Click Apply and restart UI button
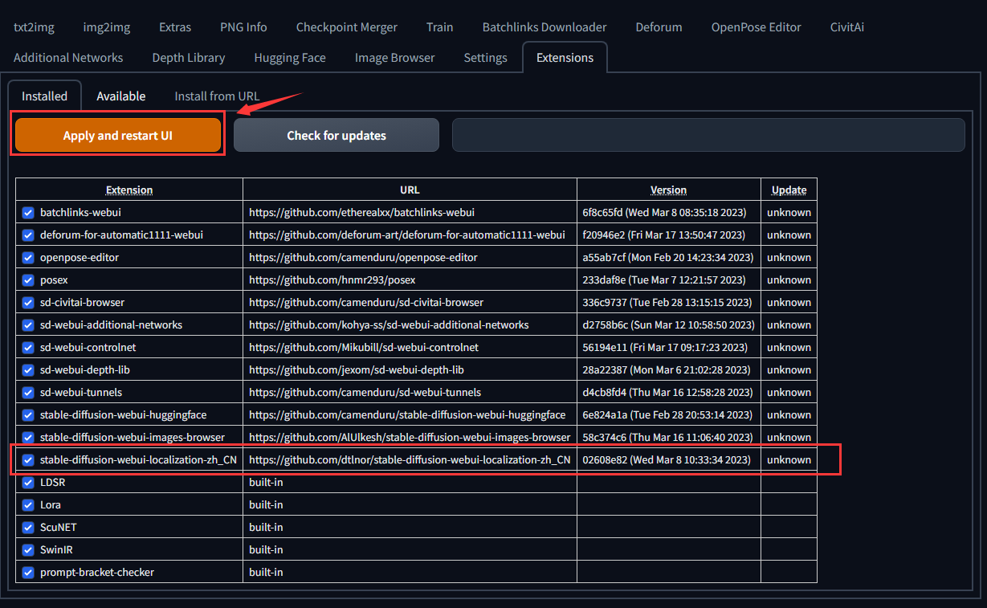This screenshot has height=608, width=987. (x=118, y=135)
